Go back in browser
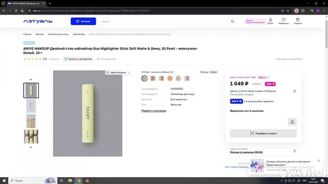Screen dimensions: 328x184 (4, 10)
